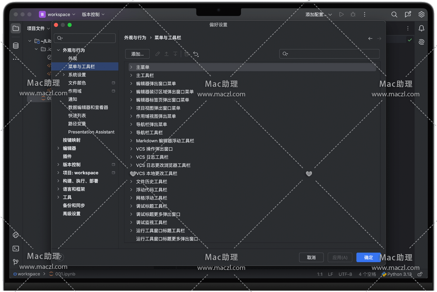The image size is (437, 292).
Task: Select the 导航栏工具栏 tree item
Action: point(149,132)
